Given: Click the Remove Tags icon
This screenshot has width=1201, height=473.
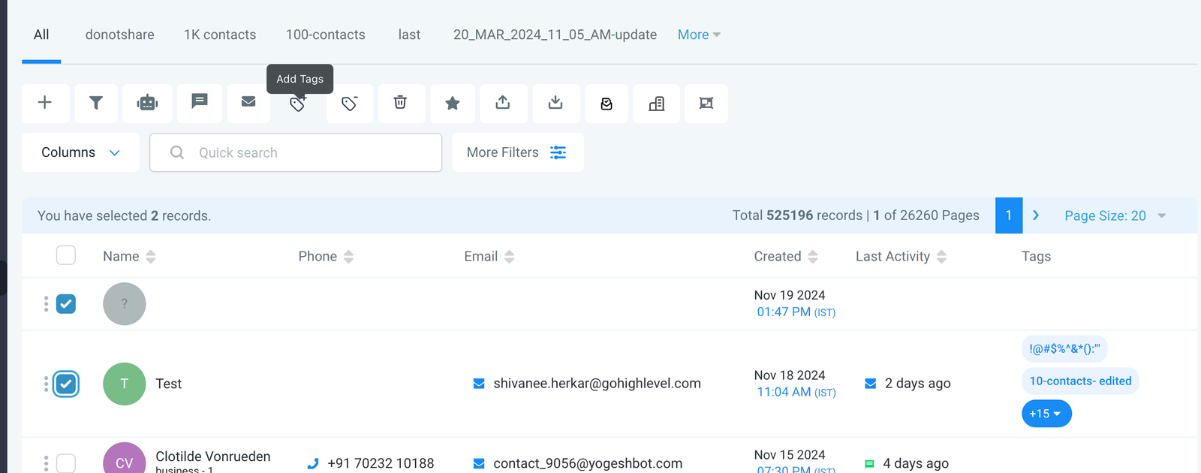Looking at the screenshot, I should coord(349,104).
